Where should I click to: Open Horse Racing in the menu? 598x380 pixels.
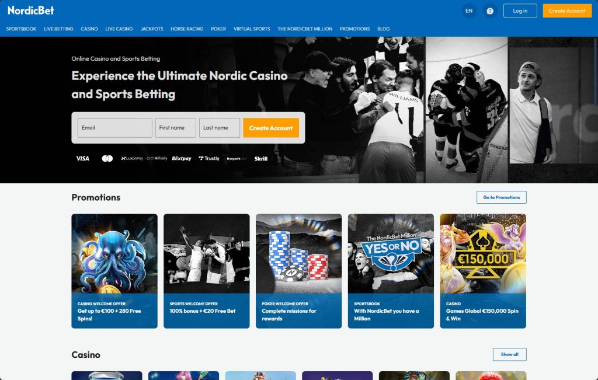point(187,29)
